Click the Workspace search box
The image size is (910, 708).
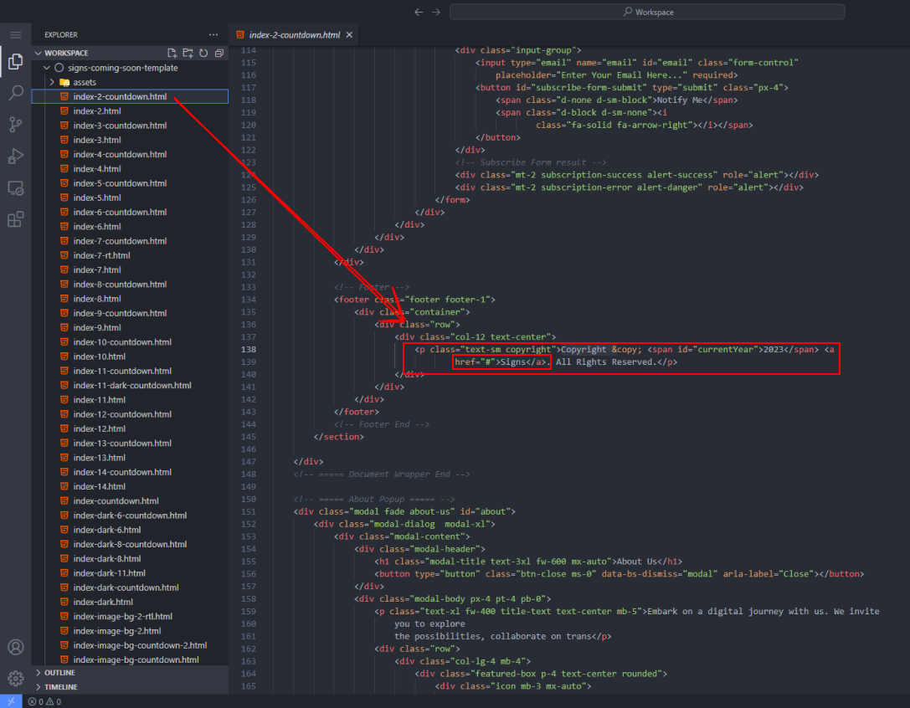(649, 12)
